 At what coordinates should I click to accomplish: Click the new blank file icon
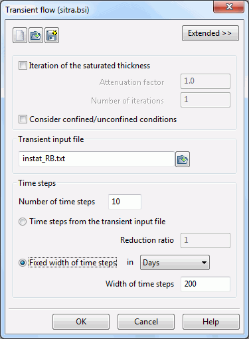click(20, 35)
